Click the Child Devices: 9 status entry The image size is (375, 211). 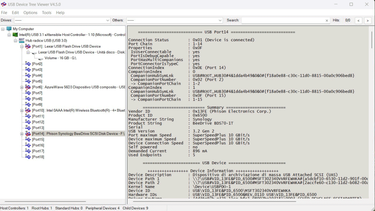point(135,208)
